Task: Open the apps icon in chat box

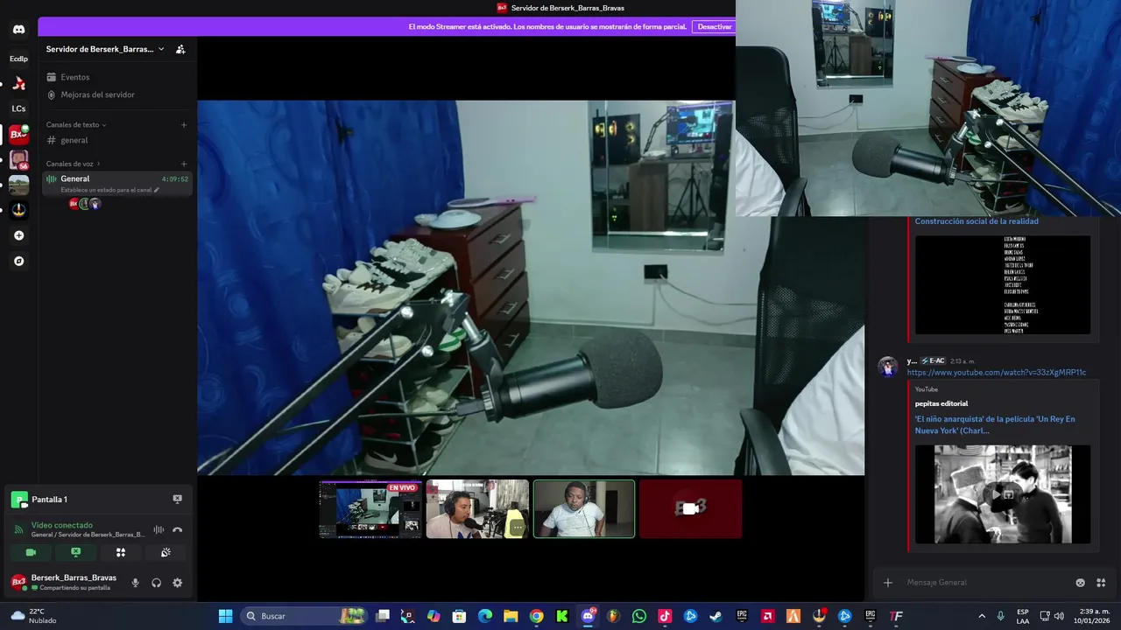Action: coord(1101,583)
